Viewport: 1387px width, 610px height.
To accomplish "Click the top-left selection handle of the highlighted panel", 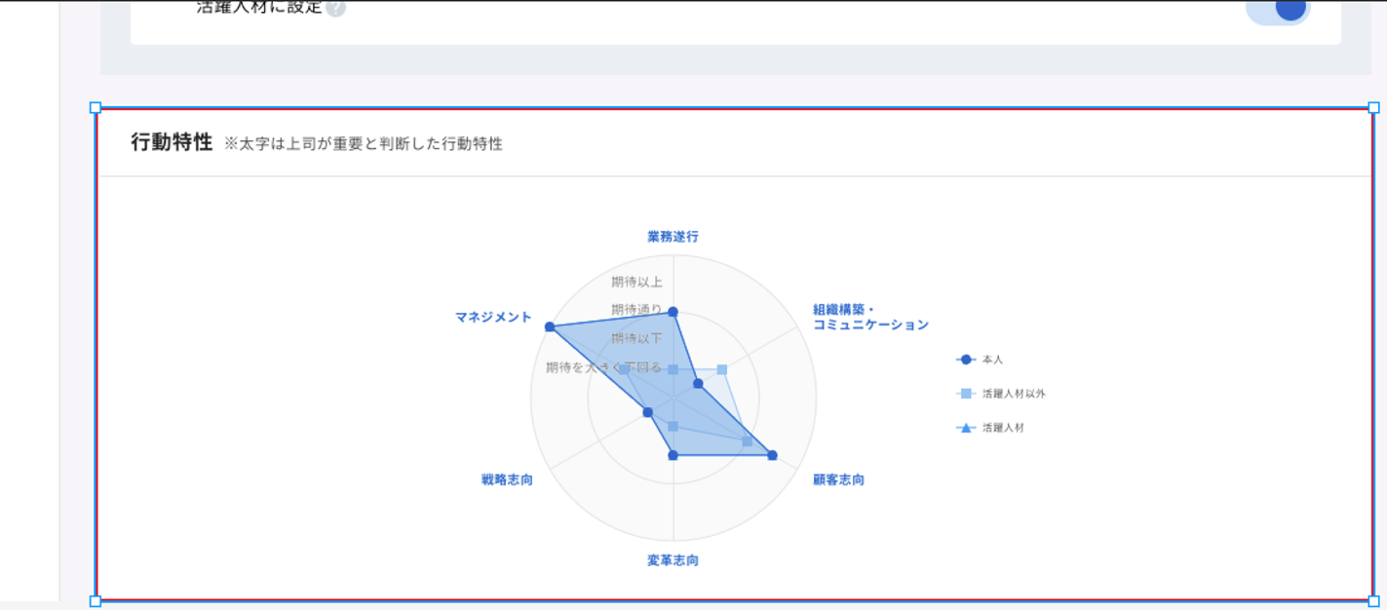I will click(94, 107).
